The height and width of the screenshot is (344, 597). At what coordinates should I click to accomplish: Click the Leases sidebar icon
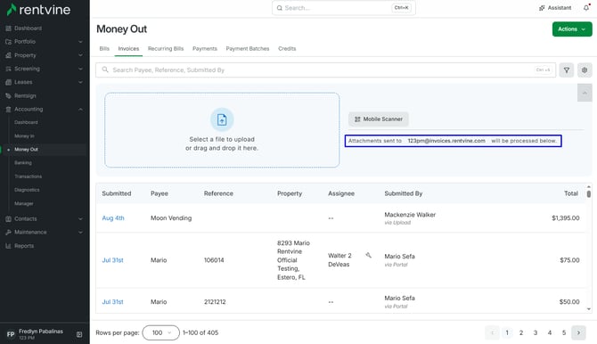pyautogui.click(x=8, y=82)
